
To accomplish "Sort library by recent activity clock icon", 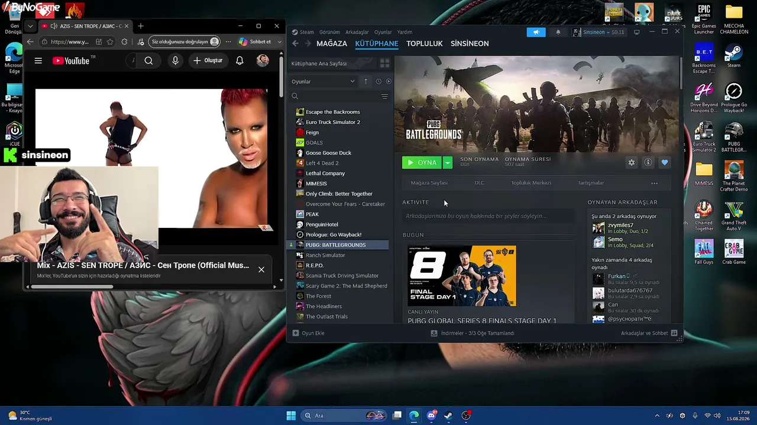I will (x=378, y=81).
